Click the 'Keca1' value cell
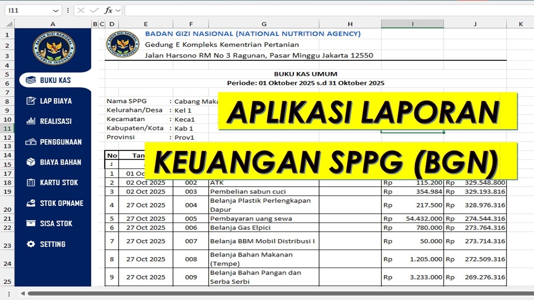This screenshot has width=534, height=300. (x=184, y=119)
